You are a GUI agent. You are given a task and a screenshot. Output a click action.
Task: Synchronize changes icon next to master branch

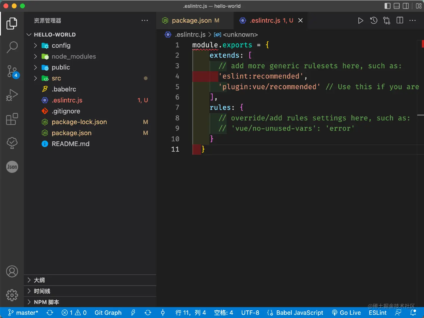[x=50, y=313]
